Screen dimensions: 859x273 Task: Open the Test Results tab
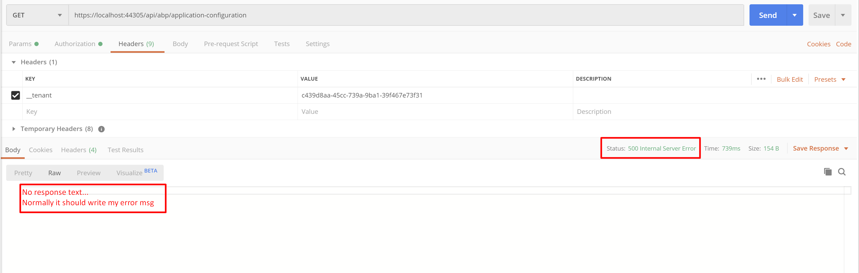125,150
